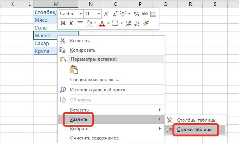Decrease font size with small A icon
Image resolution: width=239 pixels, height=143 pixels.
115,14
